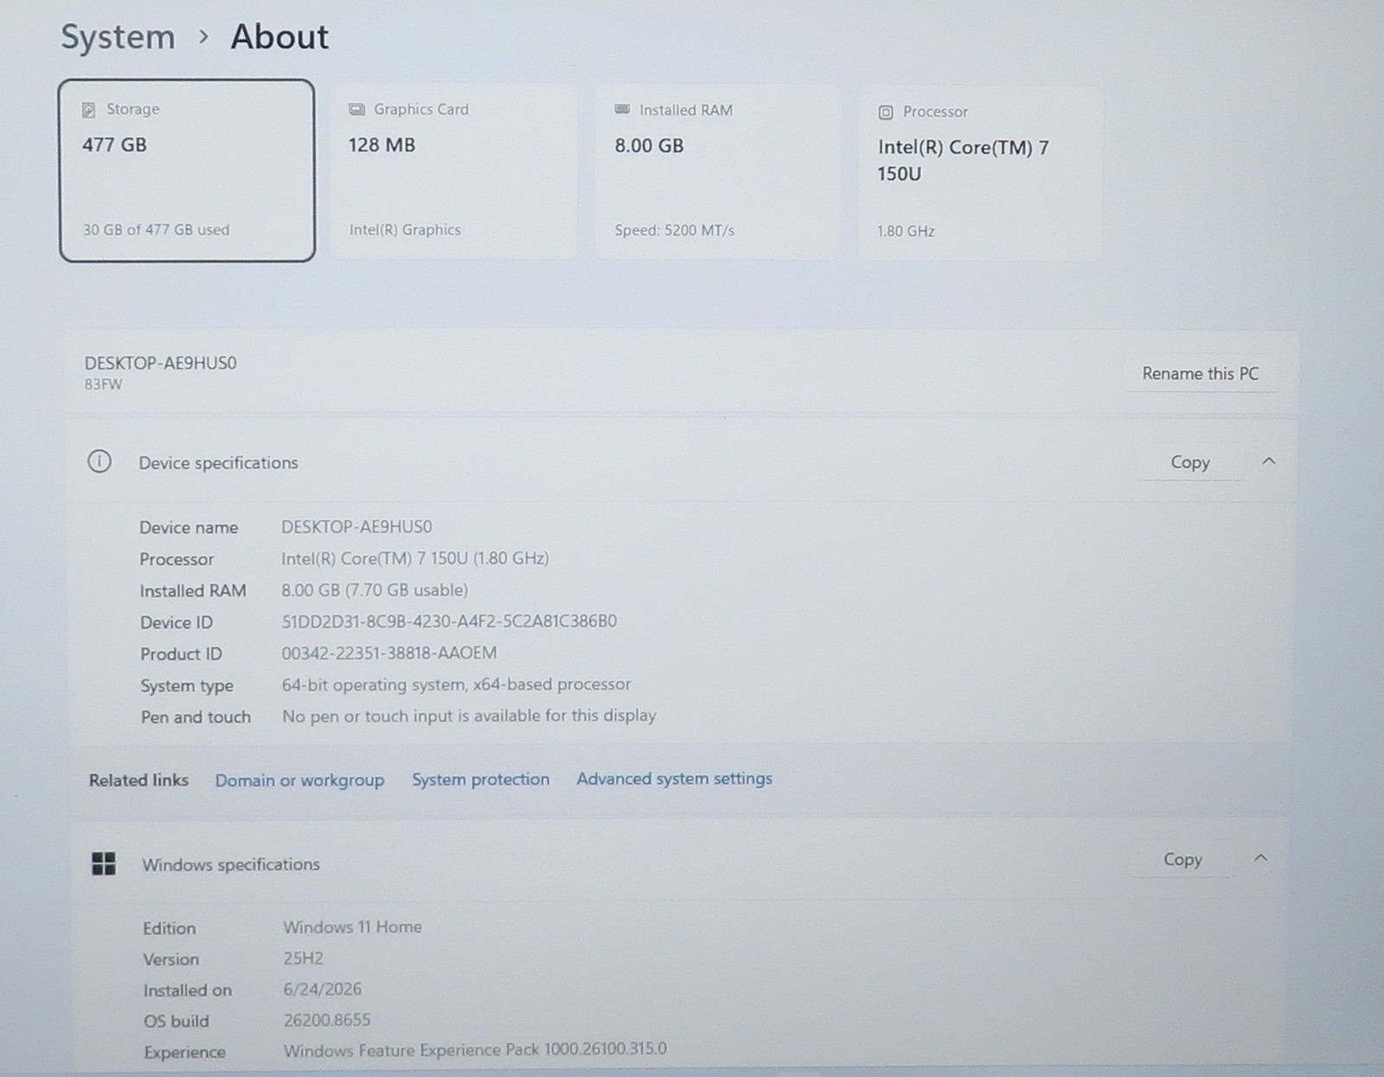The width and height of the screenshot is (1384, 1077).
Task: Select the Version value 25H2
Action: [x=303, y=958]
